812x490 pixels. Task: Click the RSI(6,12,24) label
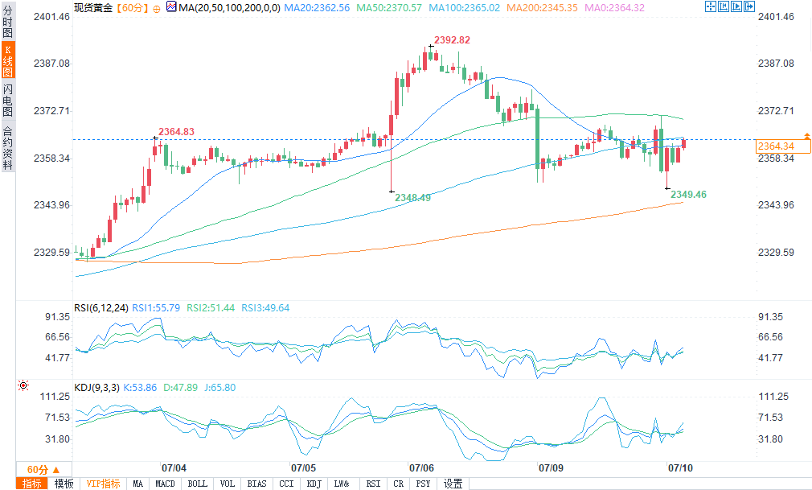tap(101, 308)
